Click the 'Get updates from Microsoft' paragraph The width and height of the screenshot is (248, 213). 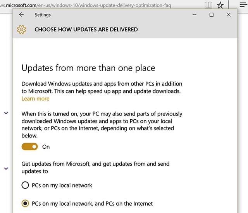pos(96,167)
